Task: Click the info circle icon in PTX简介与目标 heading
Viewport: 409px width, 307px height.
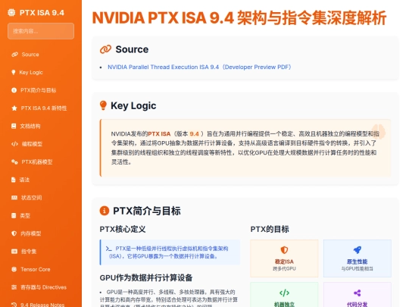Action: coord(105,211)
